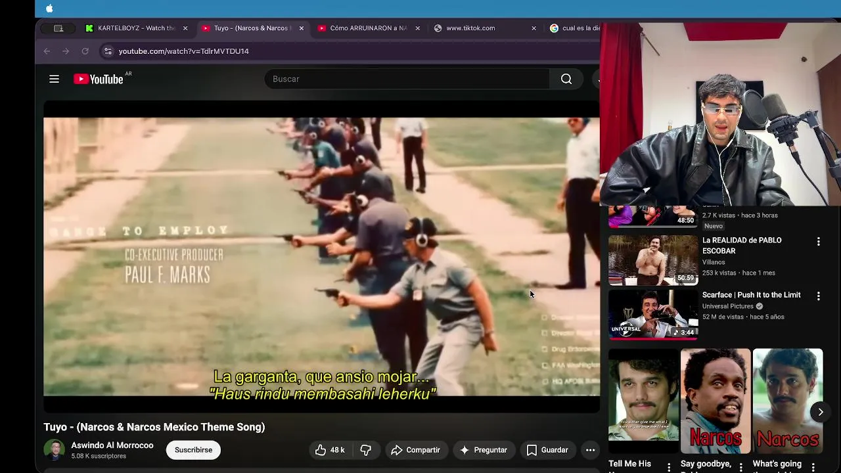Click Suscribirse button
Image resolution: width=841 pixels, height=473 pixels.
click(x=193, y=450)
